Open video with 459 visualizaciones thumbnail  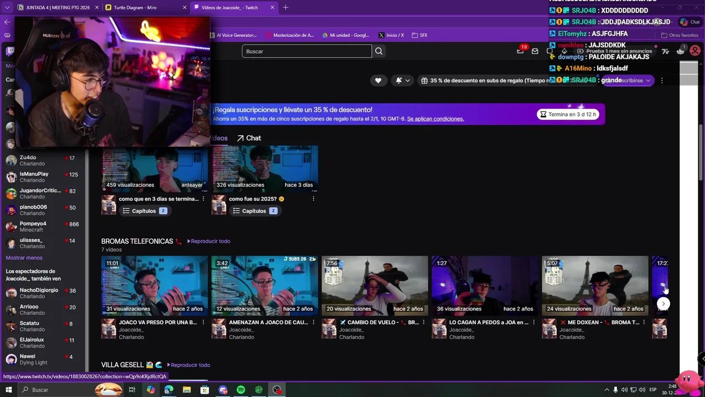[154, 168]
